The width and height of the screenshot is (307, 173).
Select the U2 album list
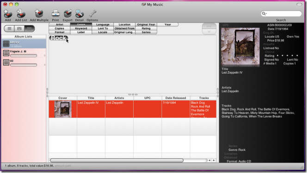click(24, 63)
